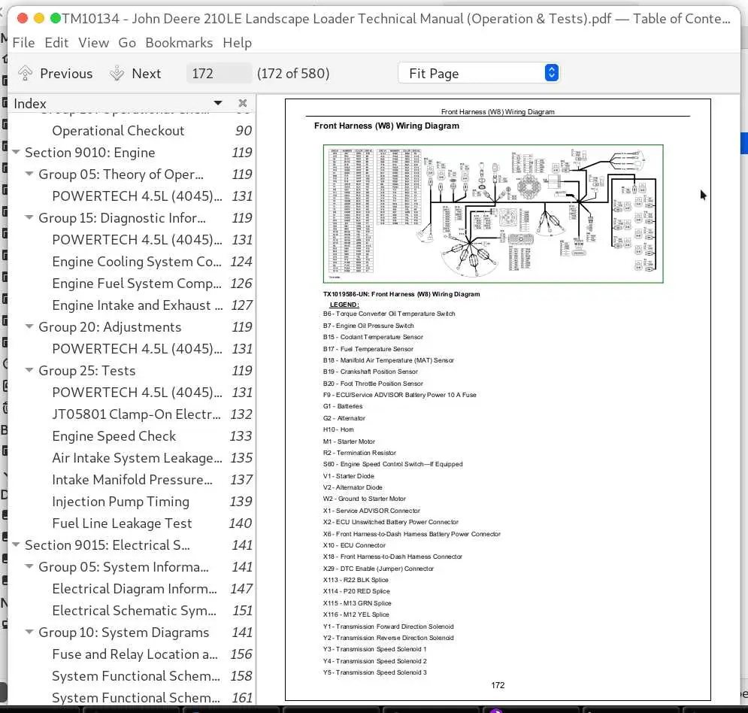Collapse Group 05: Theory of Oper... node
The height and width of the screenshot is (713, 748).
29,174
